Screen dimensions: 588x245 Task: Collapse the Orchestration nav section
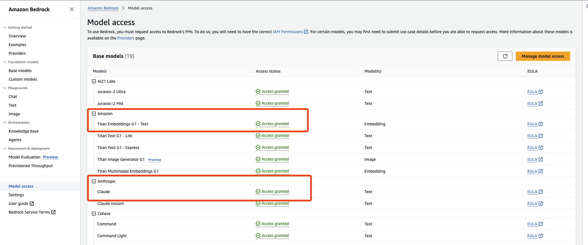(5, 122)
